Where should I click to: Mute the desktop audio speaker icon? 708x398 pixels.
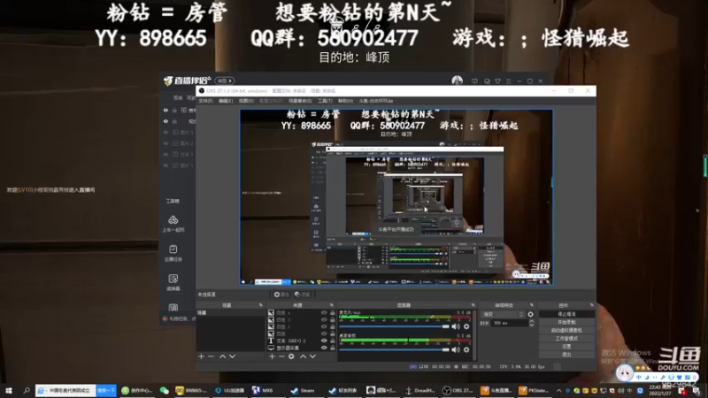pos(456,349)
